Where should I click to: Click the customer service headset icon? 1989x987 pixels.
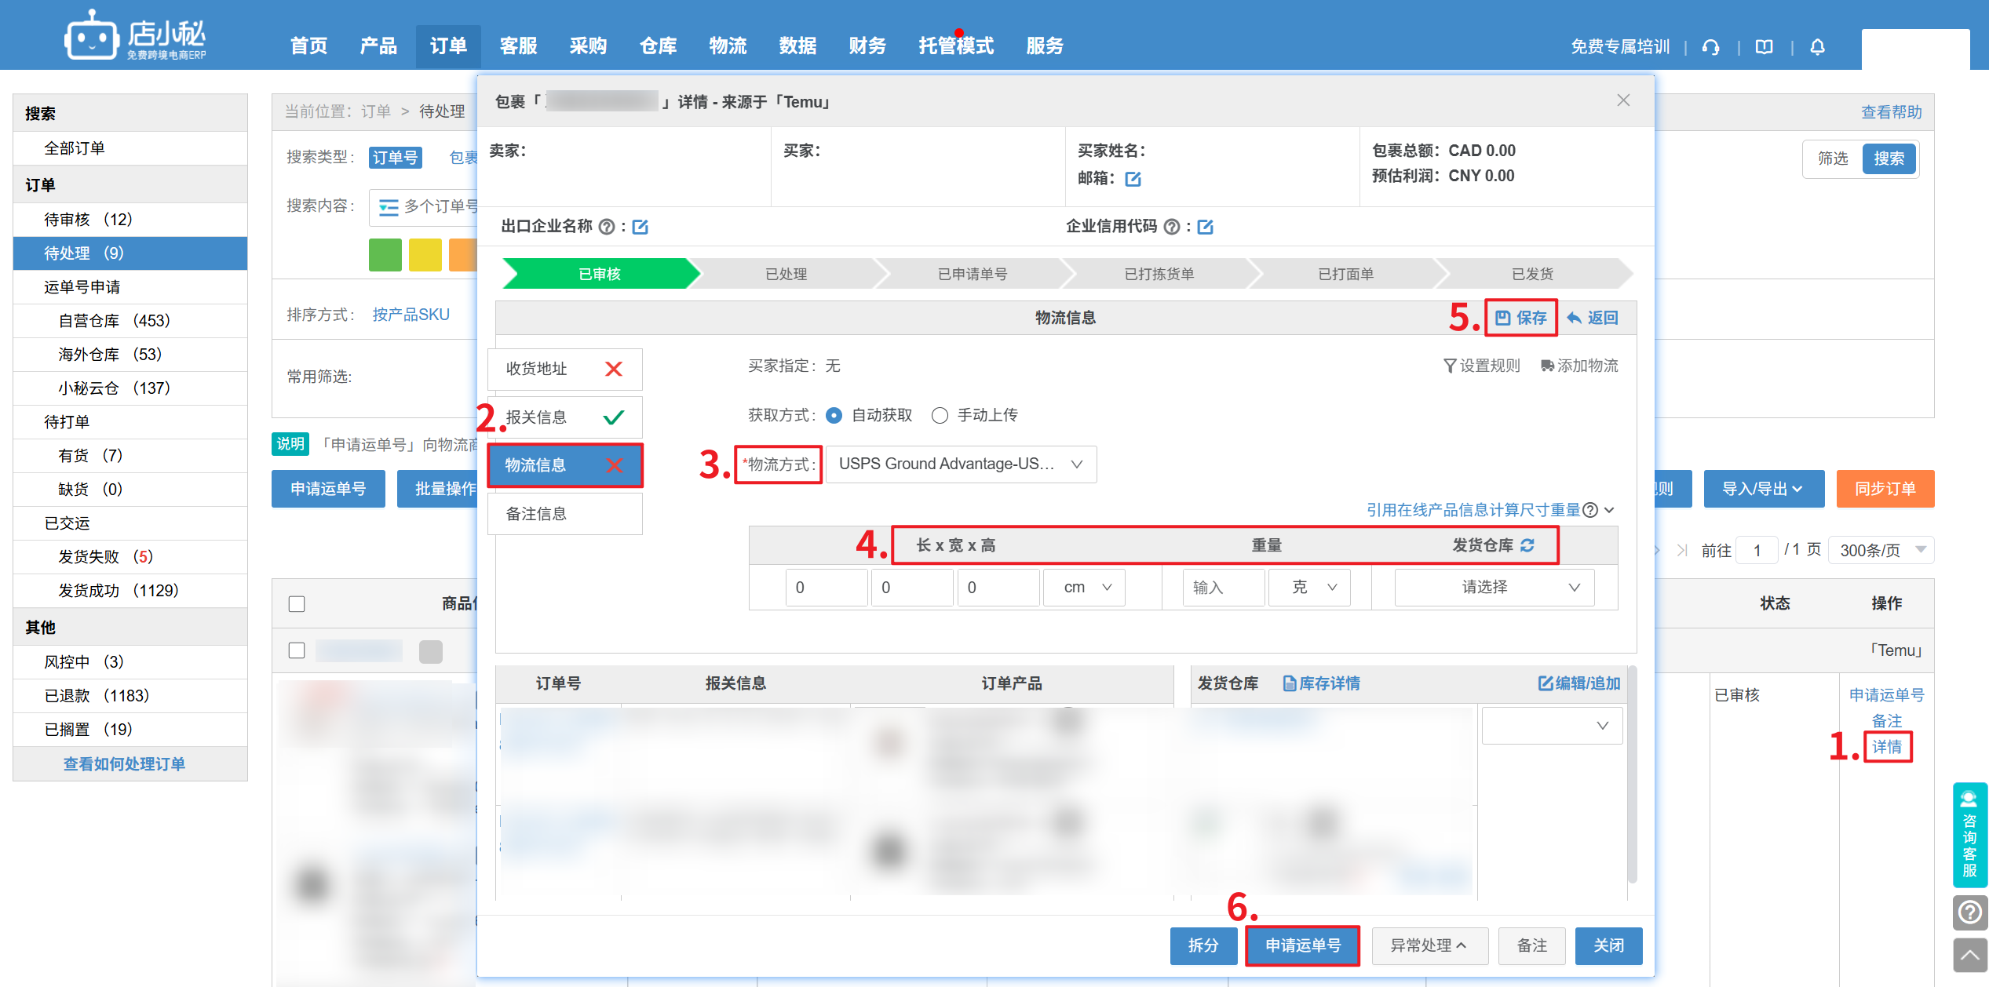pos(1710,47)
